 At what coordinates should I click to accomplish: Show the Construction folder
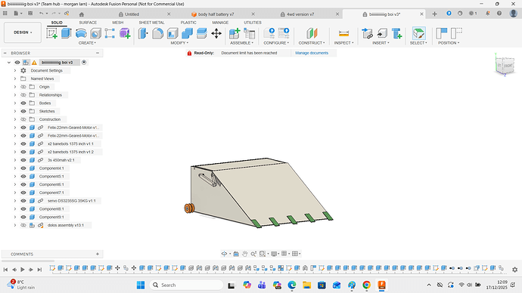23,119
